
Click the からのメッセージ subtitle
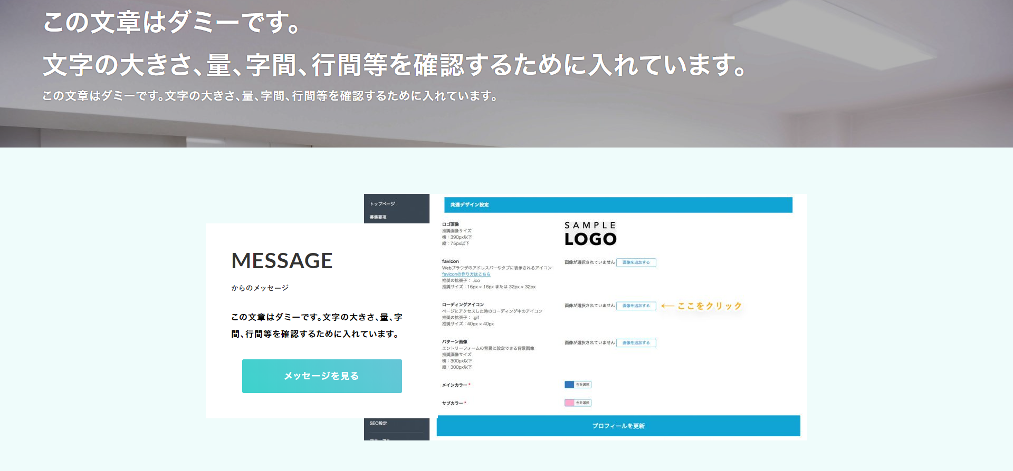click(x=260, y=288)
